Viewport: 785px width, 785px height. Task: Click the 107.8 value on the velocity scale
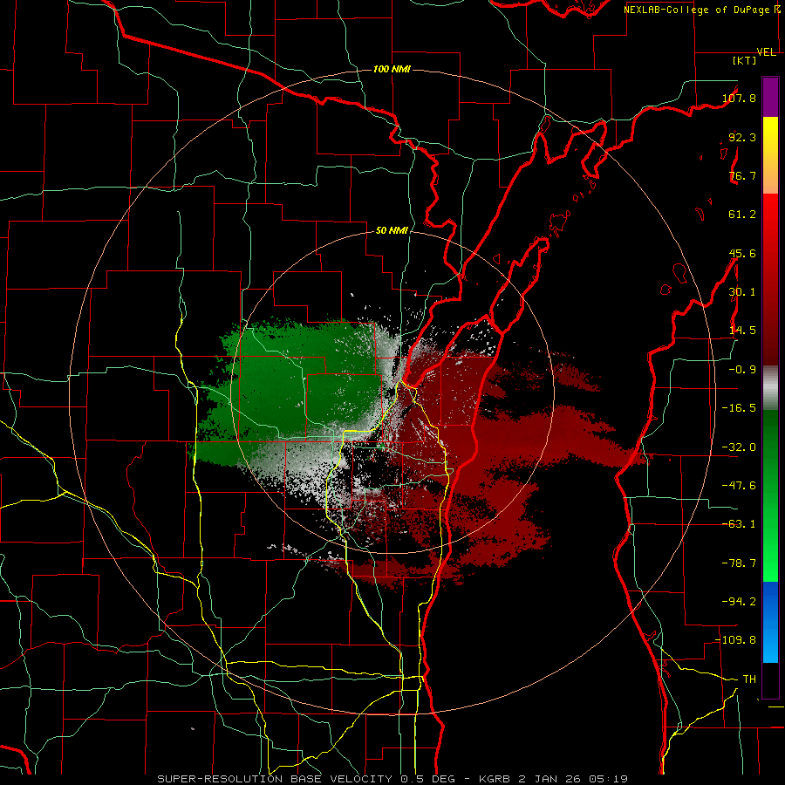[739, 98]
